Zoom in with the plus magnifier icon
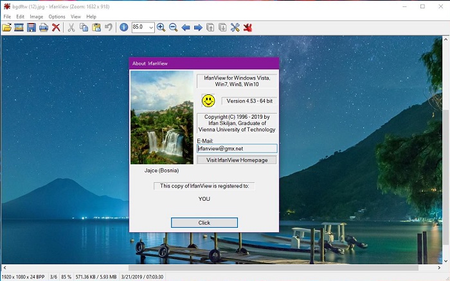The height and width of the screenshot is (281, 450). tap(161, 28)
